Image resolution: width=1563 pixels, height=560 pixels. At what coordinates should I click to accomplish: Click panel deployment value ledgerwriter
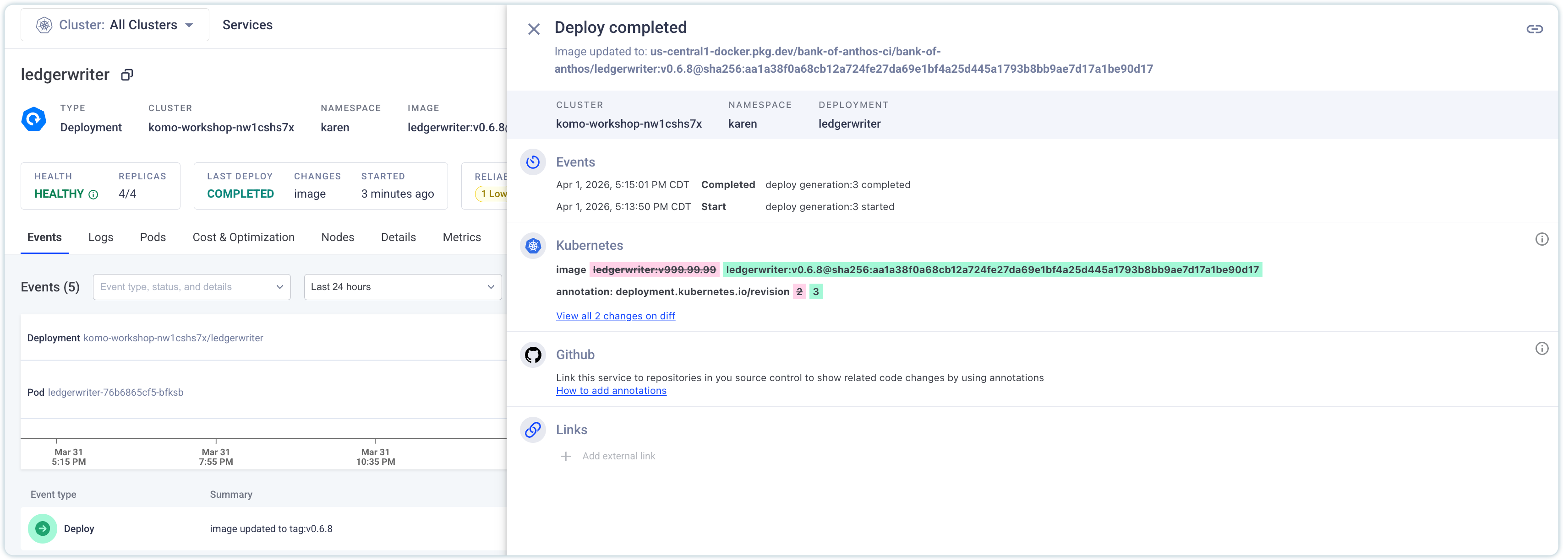click(x=849, y=124)
